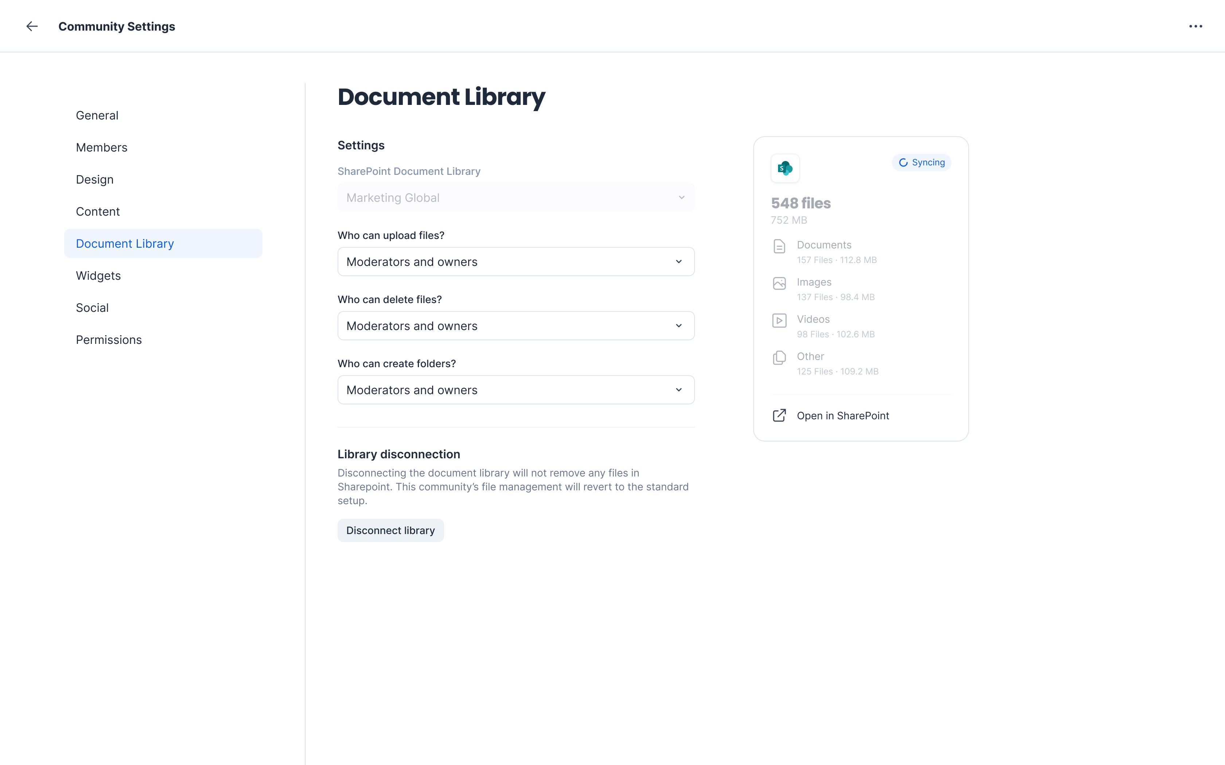
Task: Navigate to Permissions in the sidebar
Action: 109,340
